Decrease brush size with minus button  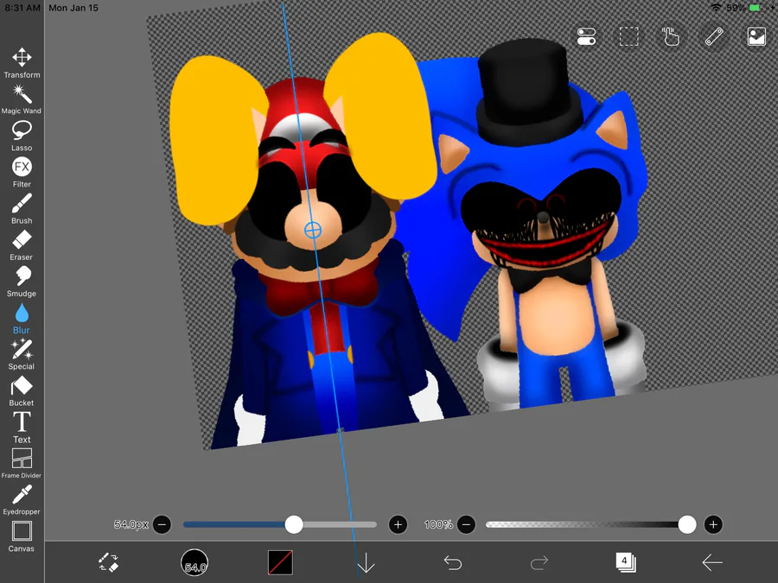(x=162, y=524)
